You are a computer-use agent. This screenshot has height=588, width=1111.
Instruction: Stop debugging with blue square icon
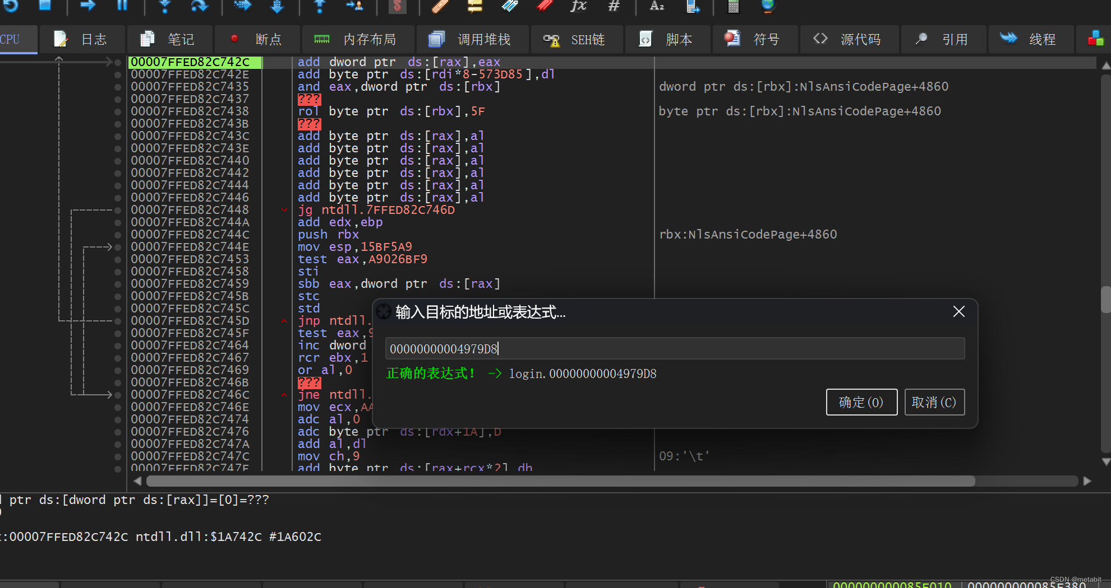coord(46,7)
